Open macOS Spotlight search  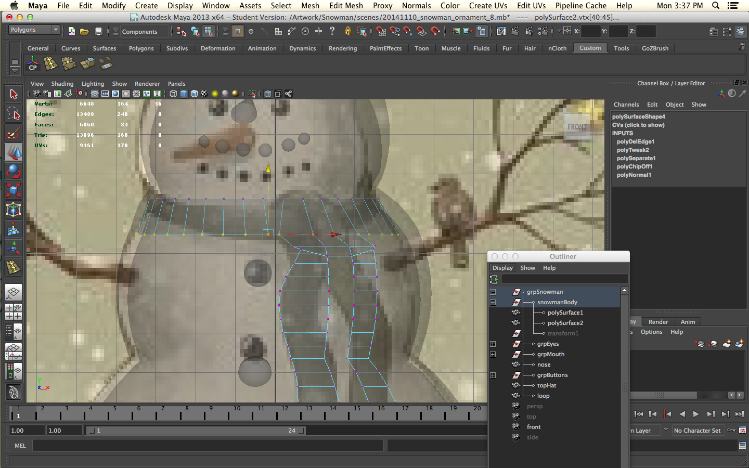point(716,6)
